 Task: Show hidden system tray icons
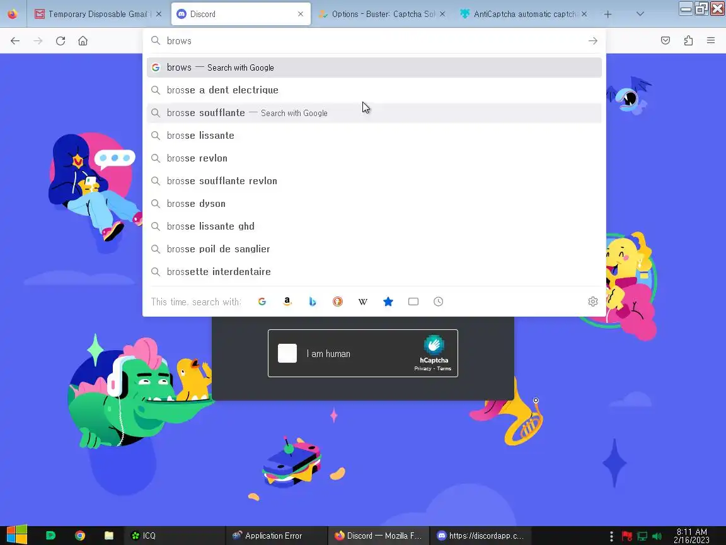[612, 536]
